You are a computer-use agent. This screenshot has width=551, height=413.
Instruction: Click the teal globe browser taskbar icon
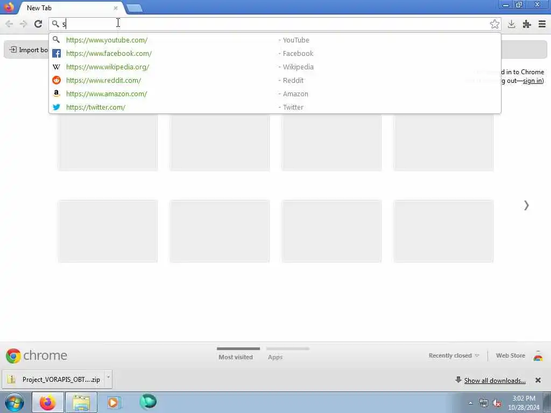[148, 401]
